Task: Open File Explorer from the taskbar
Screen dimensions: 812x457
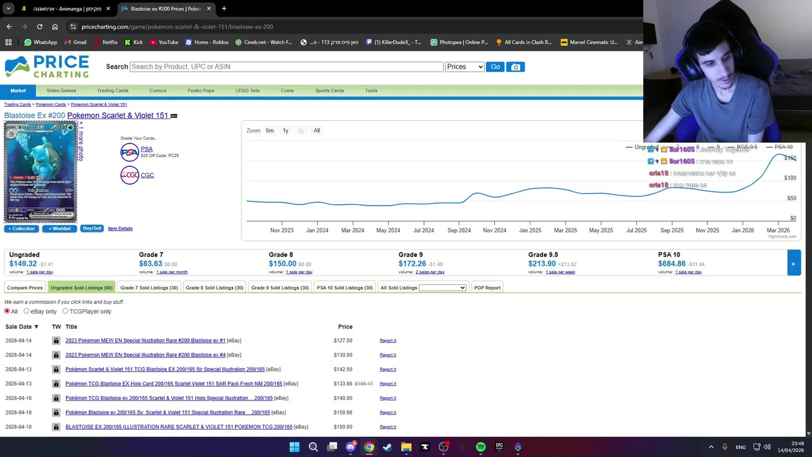Action: point(406,447)
